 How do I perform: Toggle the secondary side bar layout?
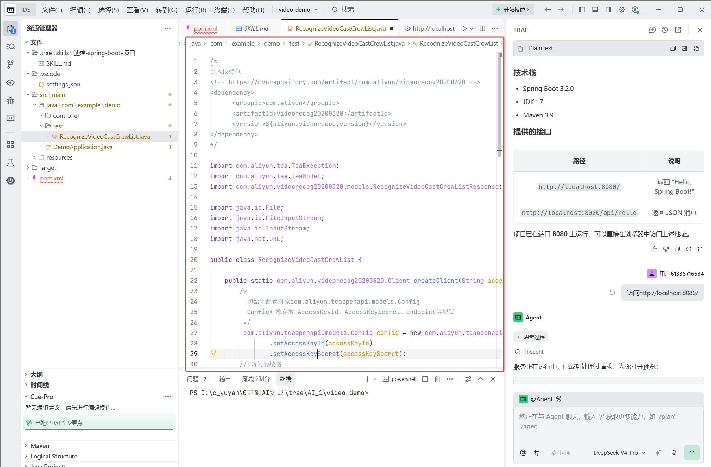(x=608, y=10)
